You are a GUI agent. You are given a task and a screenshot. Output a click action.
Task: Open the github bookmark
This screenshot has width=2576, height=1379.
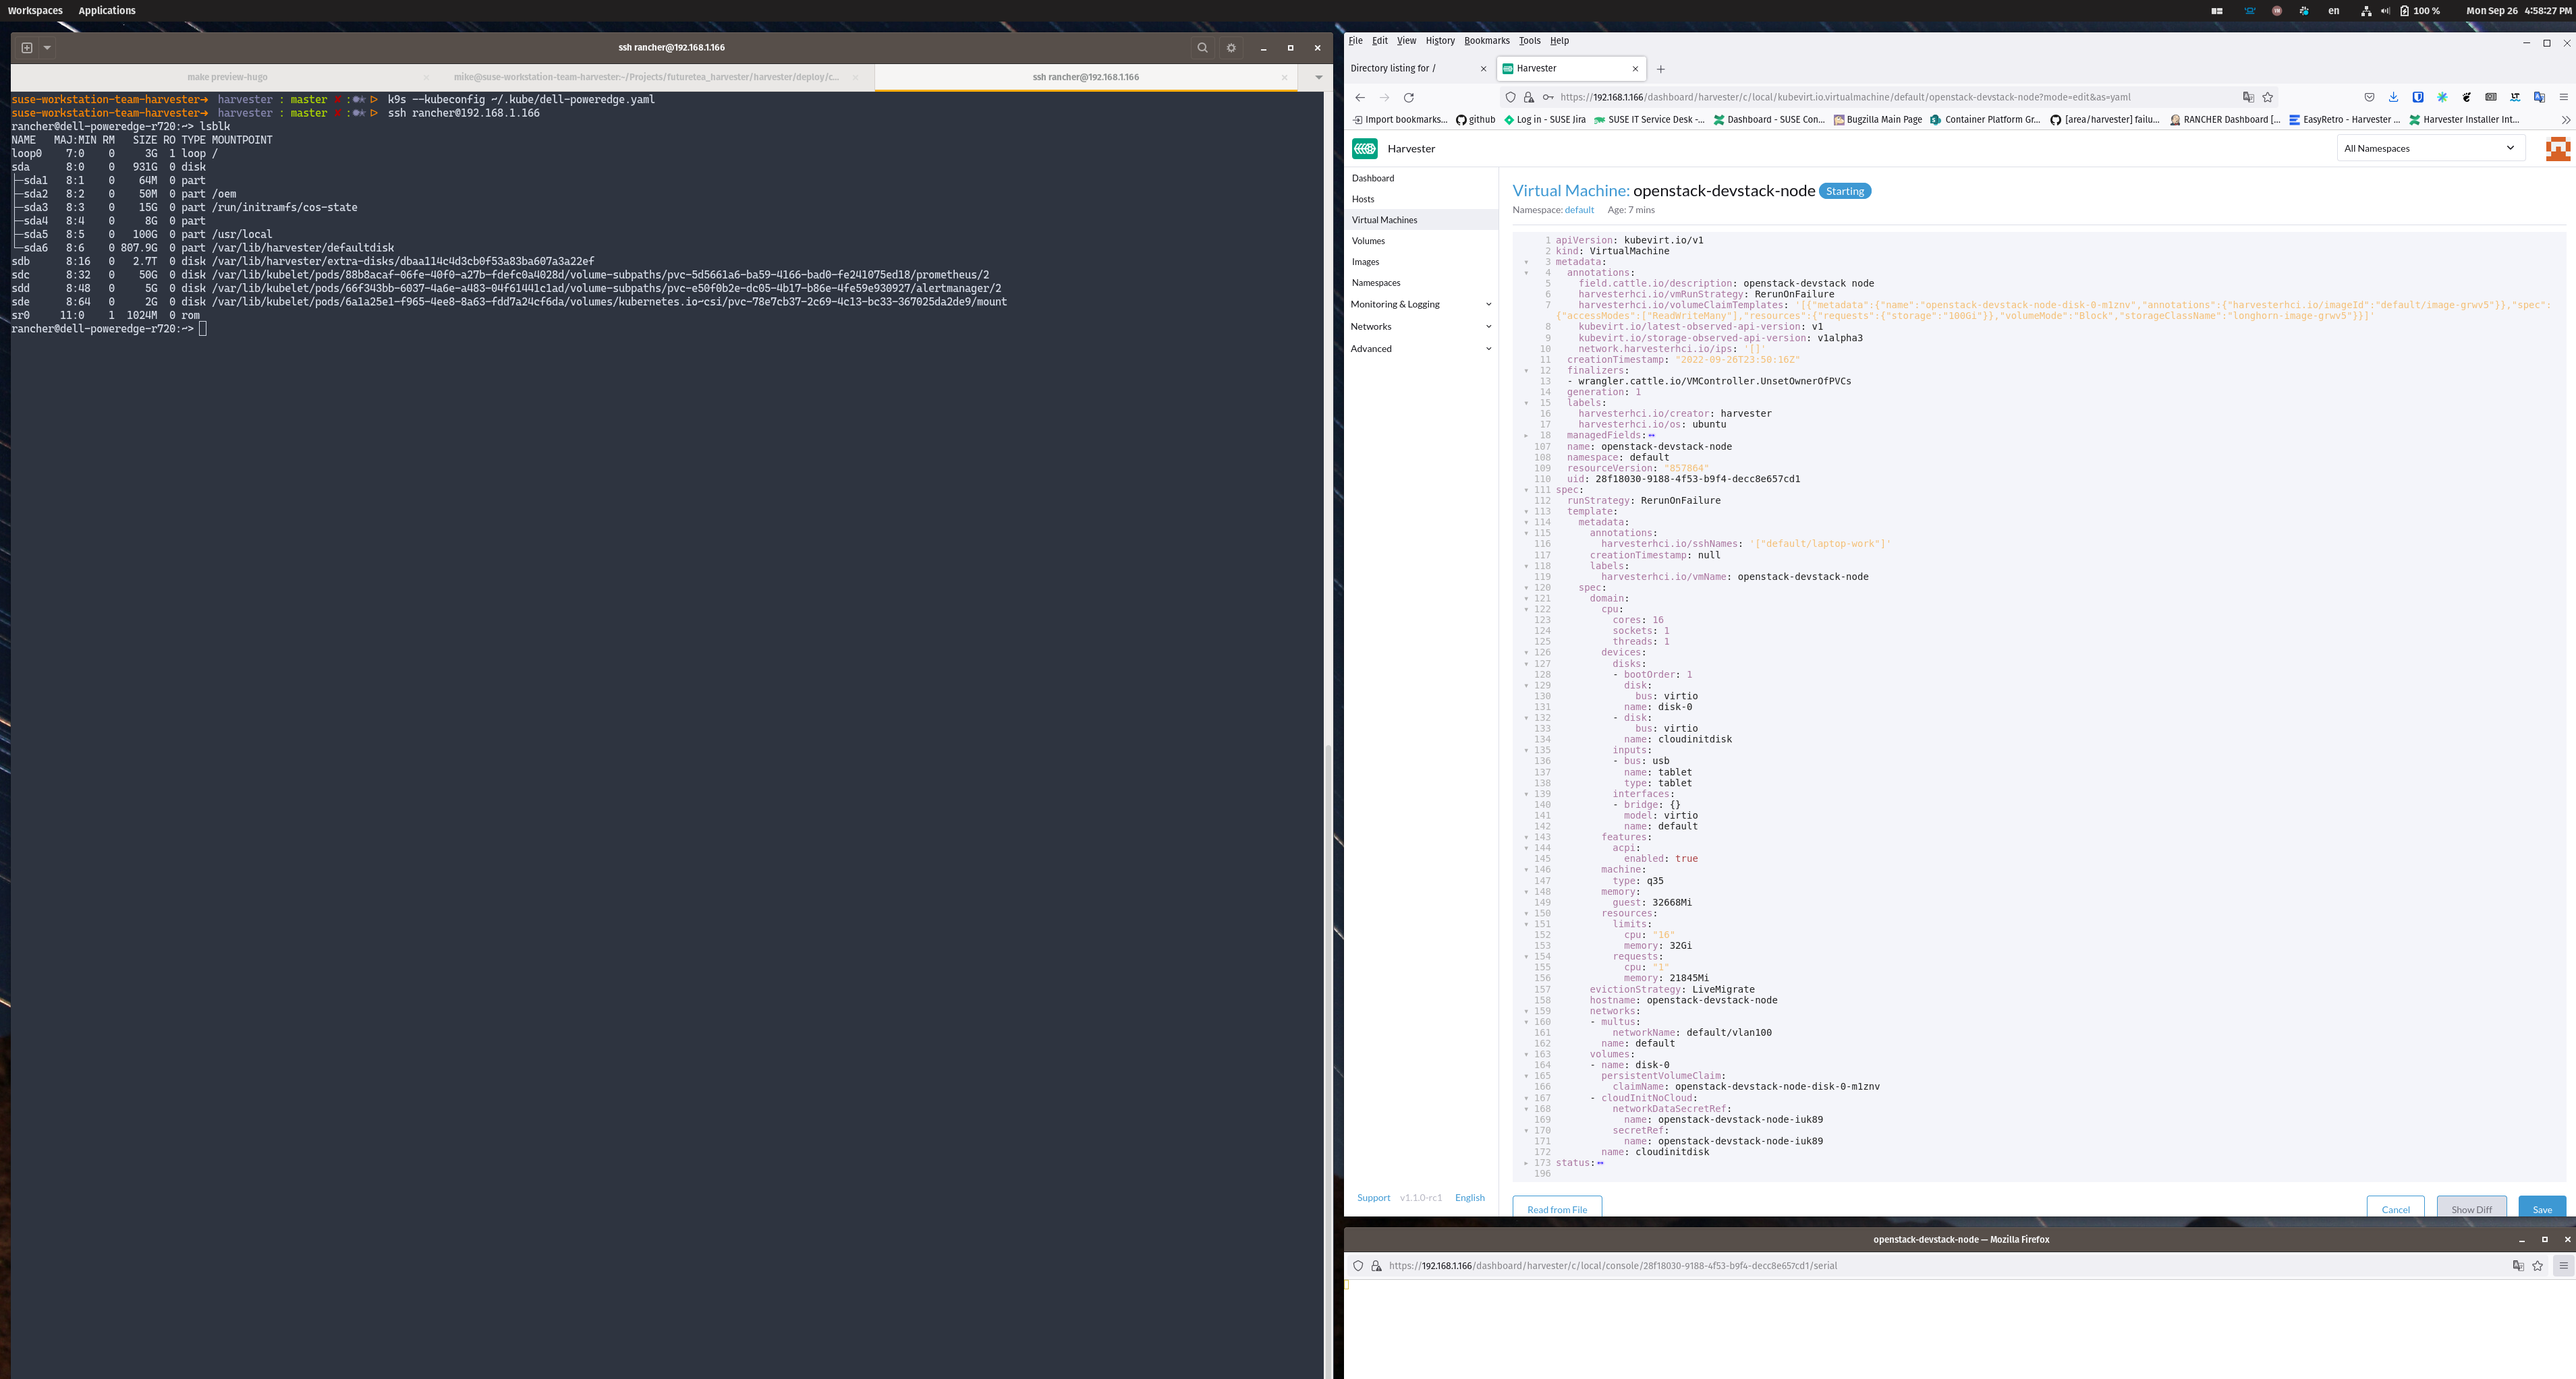click(1475, 120)
